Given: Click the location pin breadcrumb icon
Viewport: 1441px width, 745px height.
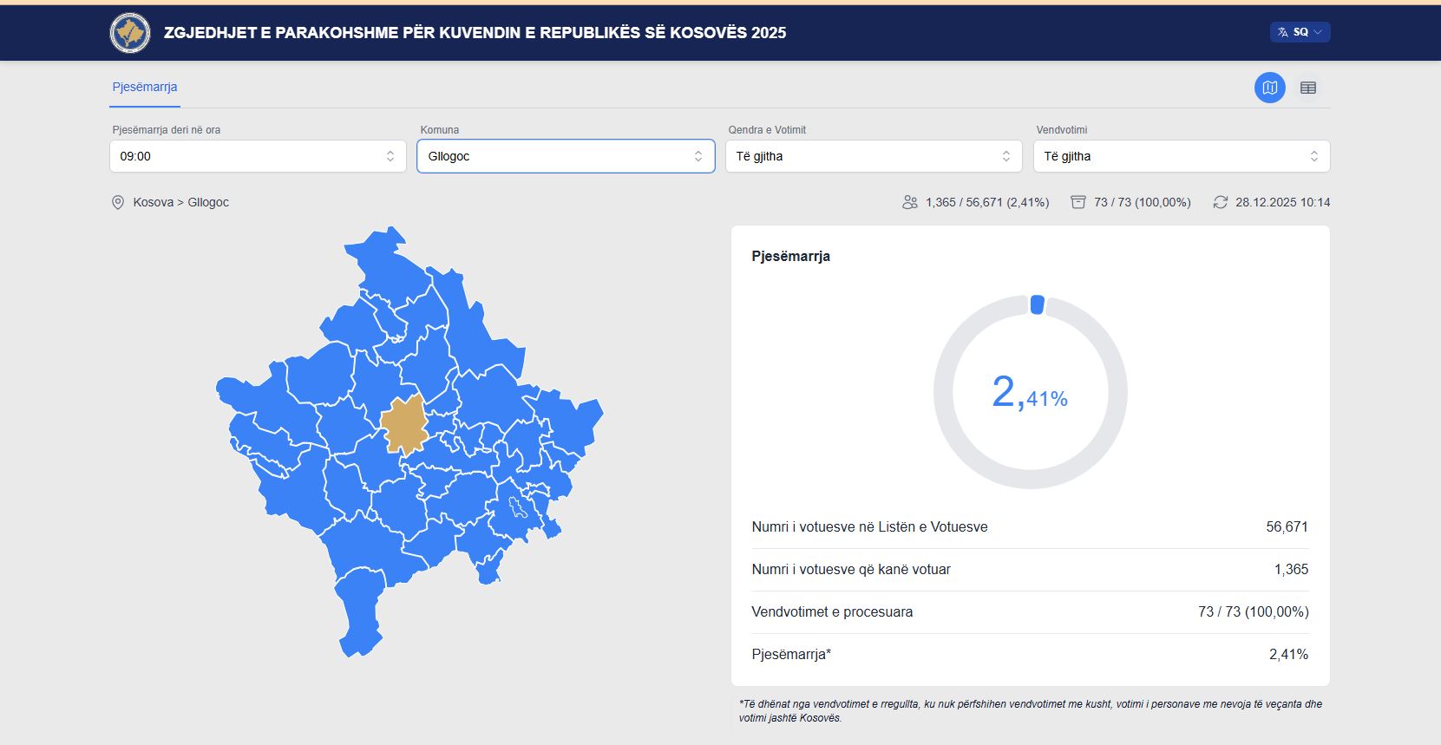Looking at the screenshot, I should click(x=118, y=202).
